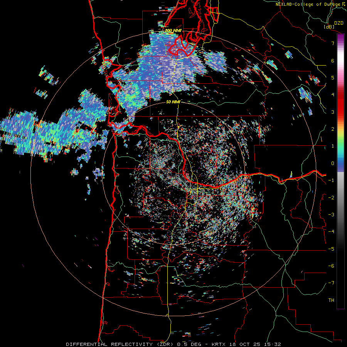Click legend value 0
This screenshot has width=347, height=347.
click(333, 163)
